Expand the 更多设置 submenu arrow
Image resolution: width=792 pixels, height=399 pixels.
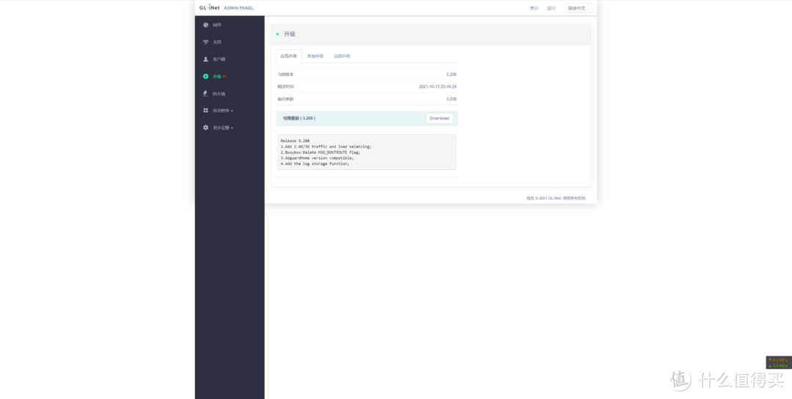coord(232,128)
